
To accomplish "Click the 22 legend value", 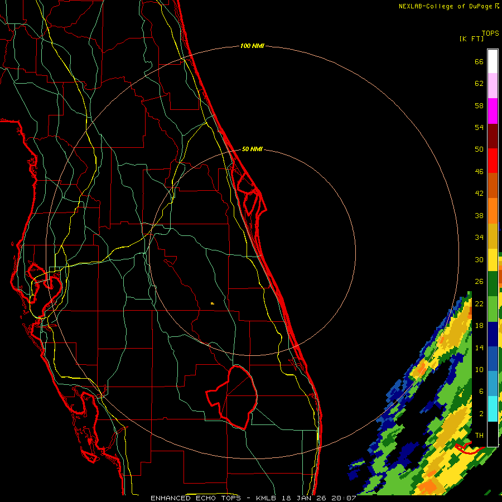I will coord(479,303).
